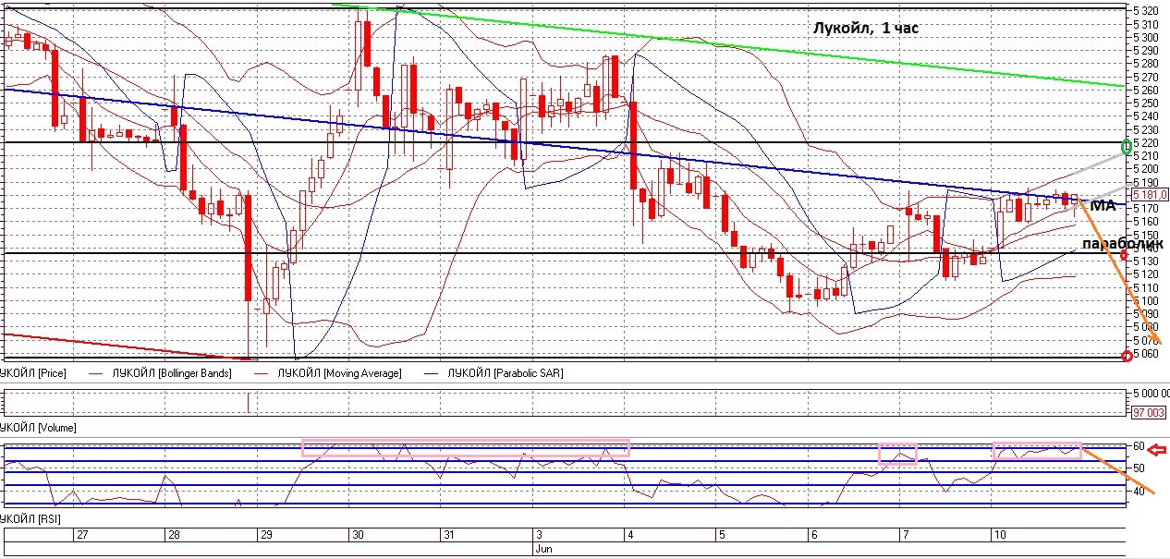
Task: Click the ЛУКОЙЛ [Price] legend entry
Action: coord(33,373)
